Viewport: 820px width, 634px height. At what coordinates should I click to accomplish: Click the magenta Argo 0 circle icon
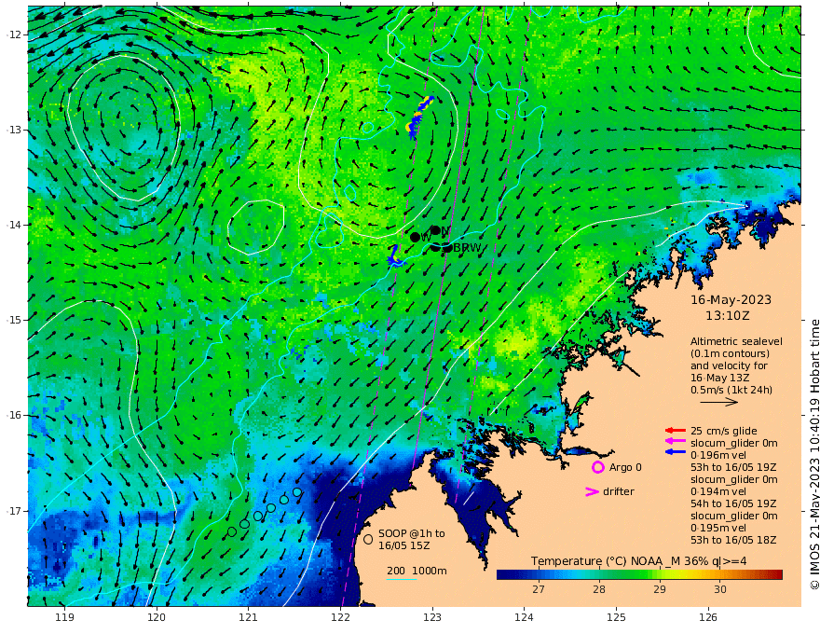pos(597,467)
